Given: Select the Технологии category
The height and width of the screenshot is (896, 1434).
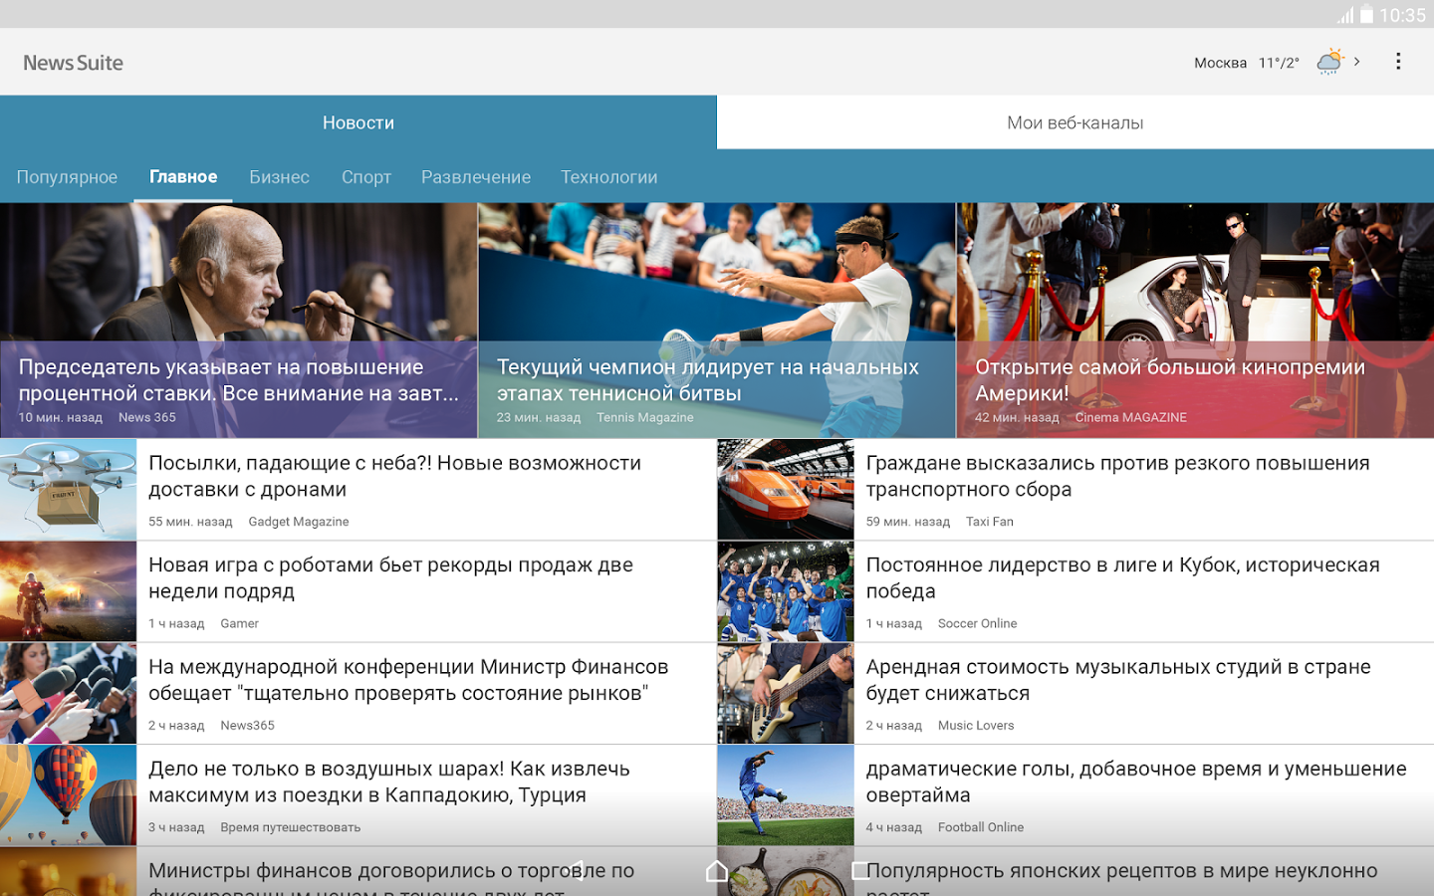Looking at the screenshot, I should click(x=608, y=177).
